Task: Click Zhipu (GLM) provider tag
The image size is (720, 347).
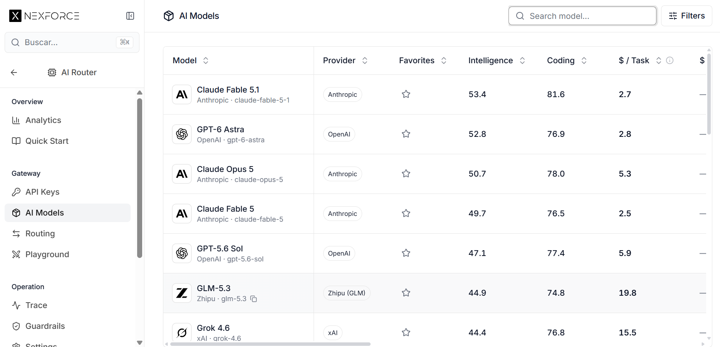Action: (347, 293)
